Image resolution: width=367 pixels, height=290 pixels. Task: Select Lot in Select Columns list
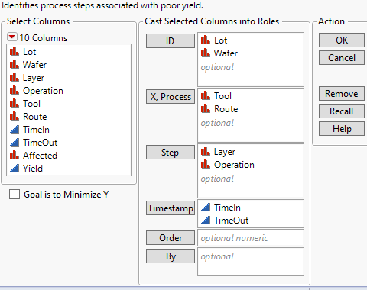click(x=69, y=52)
